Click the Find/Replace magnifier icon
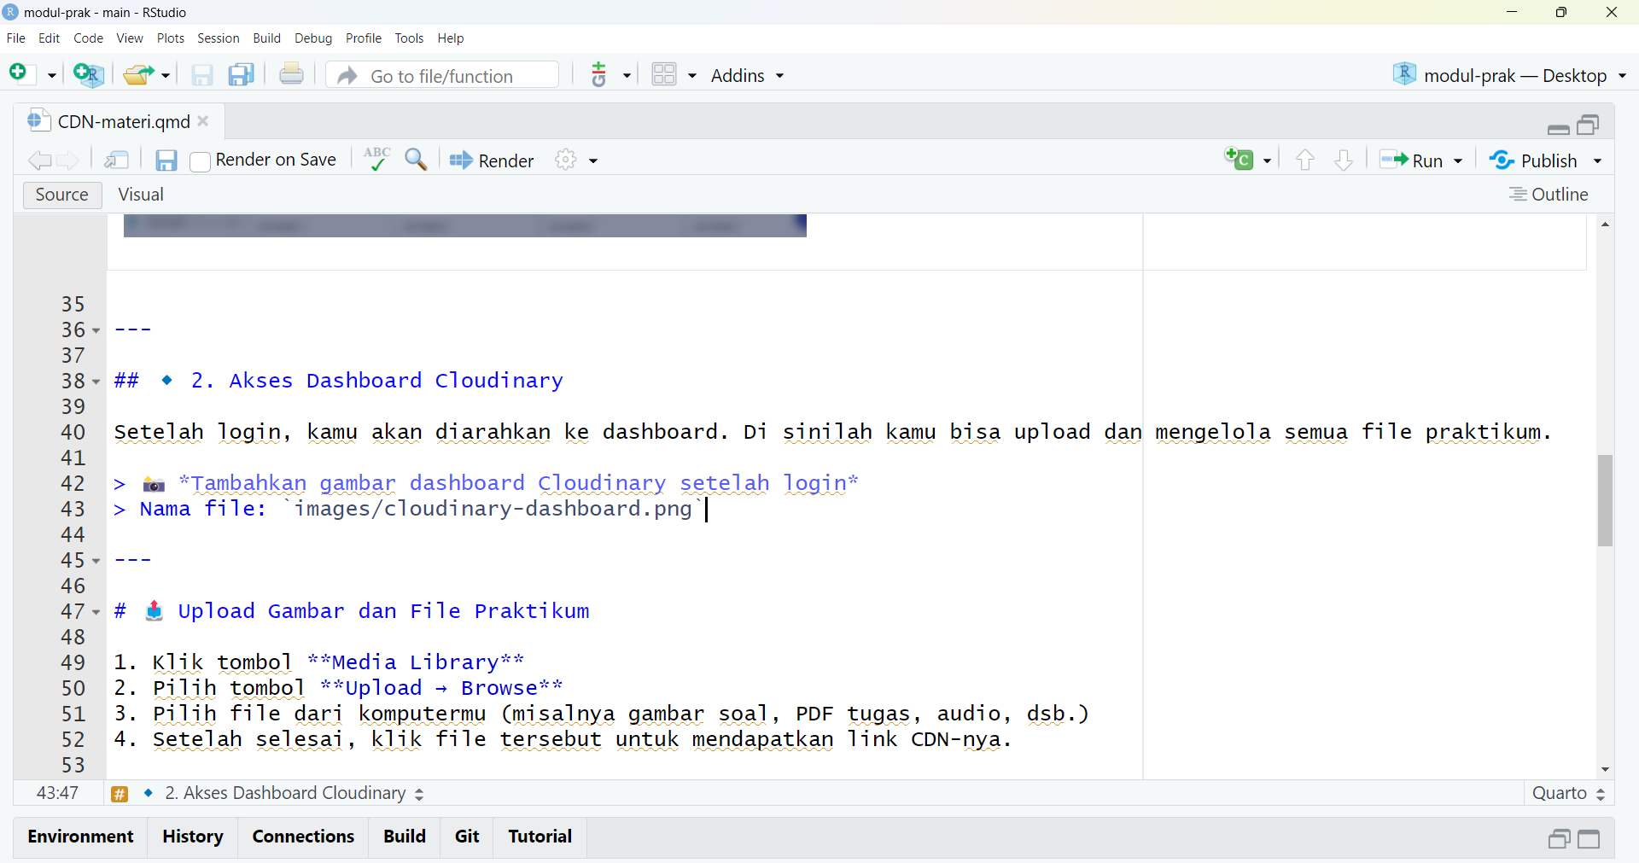 416,160
